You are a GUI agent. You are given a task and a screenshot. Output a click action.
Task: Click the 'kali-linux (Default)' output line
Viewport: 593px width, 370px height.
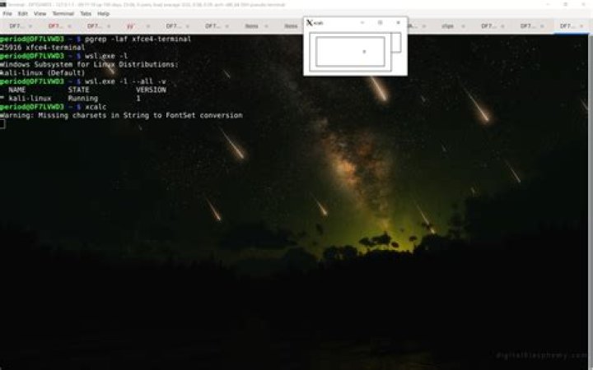(42, 73)
